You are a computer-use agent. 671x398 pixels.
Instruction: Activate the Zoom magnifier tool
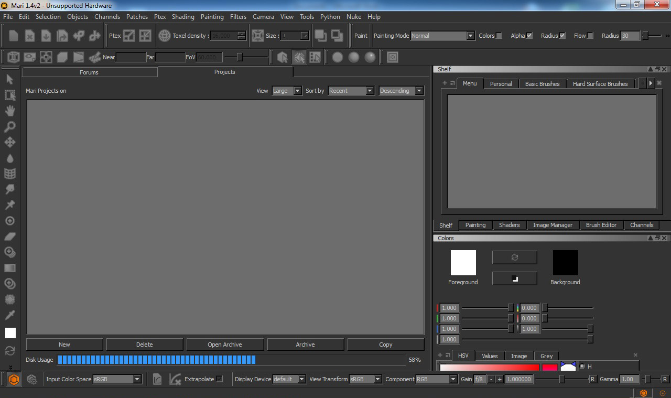pyautogui.click(x=9, y=126)
